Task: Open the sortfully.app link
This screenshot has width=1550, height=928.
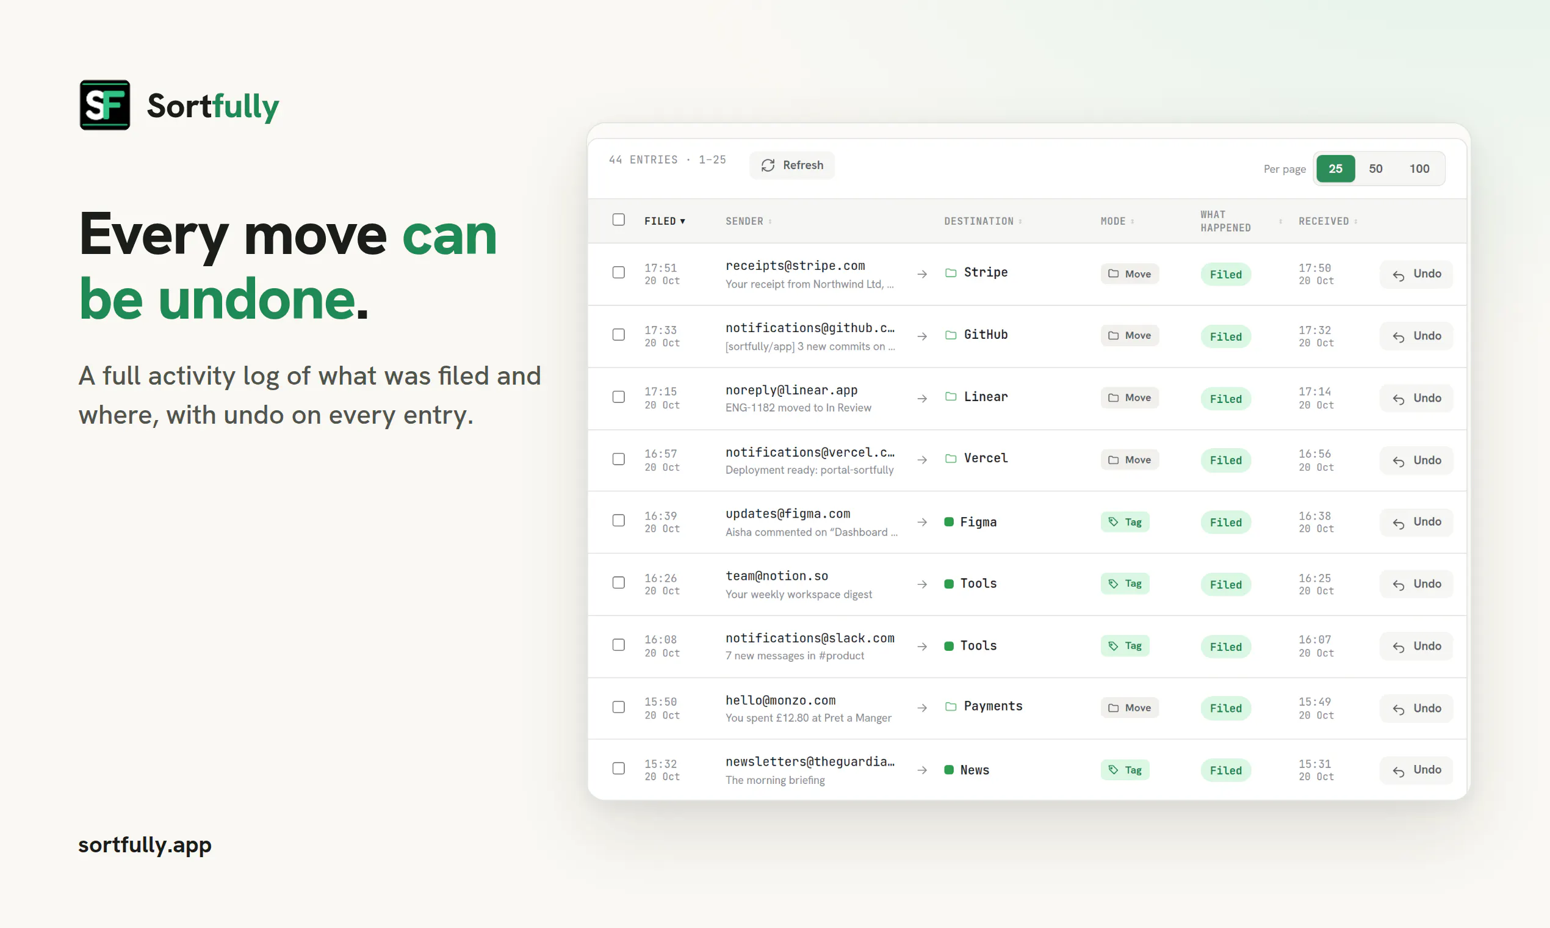Action: 145,845
